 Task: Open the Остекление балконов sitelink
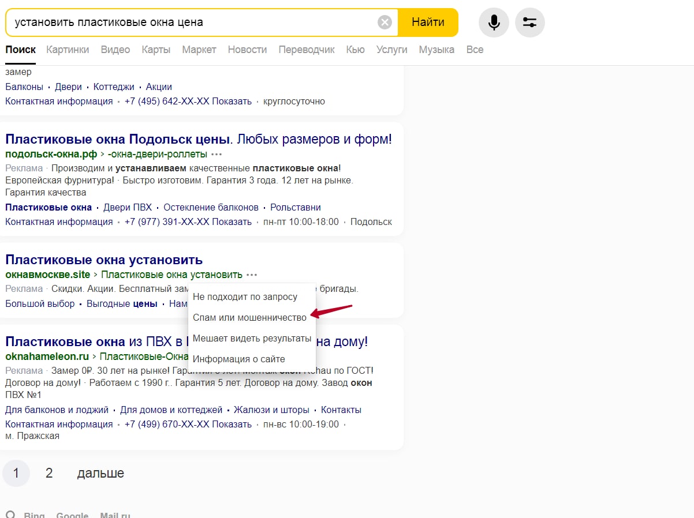tap(211, 208)
